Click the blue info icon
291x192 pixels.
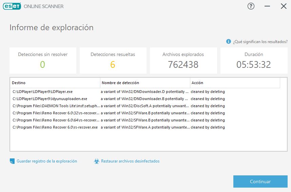click(x=229, y=41)
